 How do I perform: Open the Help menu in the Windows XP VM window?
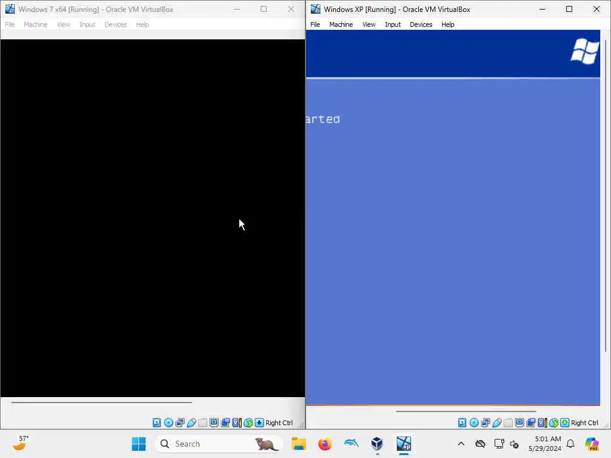(x=448, y=24)
